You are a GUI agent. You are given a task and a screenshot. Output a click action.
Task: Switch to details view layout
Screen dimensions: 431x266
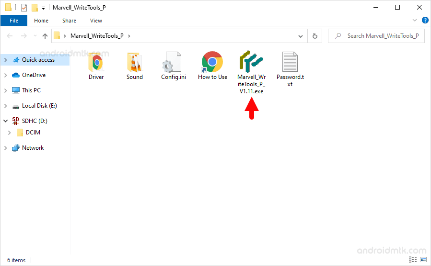(413, 259)
